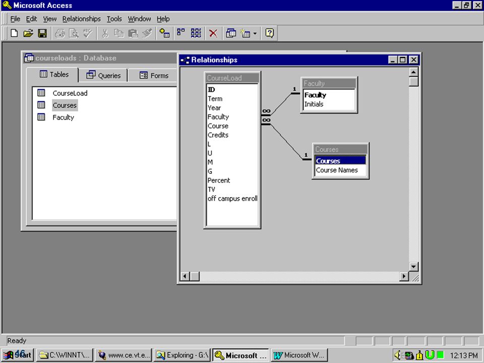
Task: Select the Percent field in CourseLoad
Action: [x=232, y=180]
